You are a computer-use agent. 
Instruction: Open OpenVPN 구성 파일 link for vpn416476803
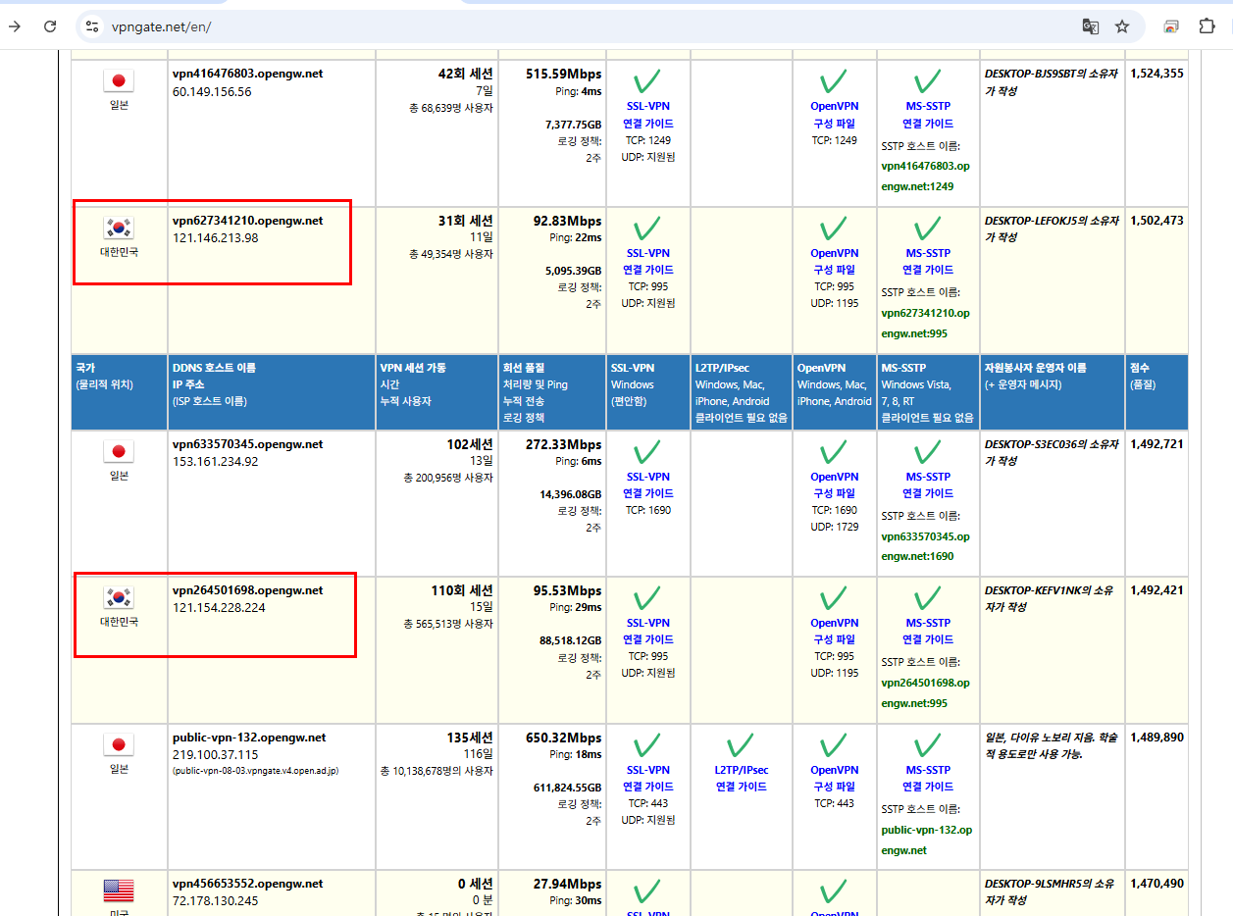(834, 115)
